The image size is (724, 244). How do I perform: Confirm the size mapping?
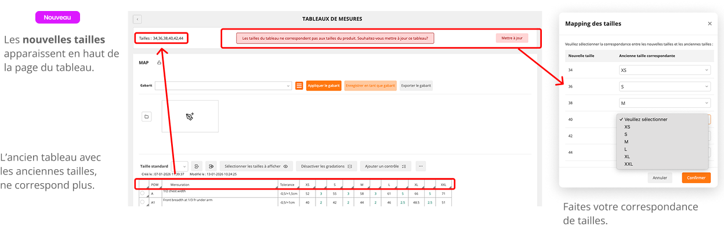tap(696, 178)
